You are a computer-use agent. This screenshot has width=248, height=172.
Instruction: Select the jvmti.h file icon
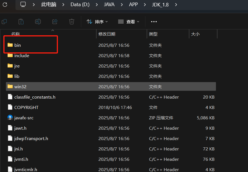[x=10, y=159]
